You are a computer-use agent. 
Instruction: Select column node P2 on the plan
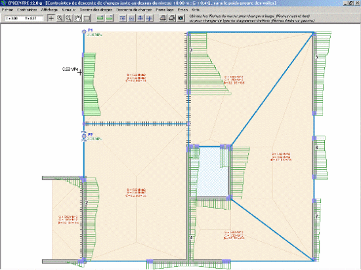coord(84,136)
